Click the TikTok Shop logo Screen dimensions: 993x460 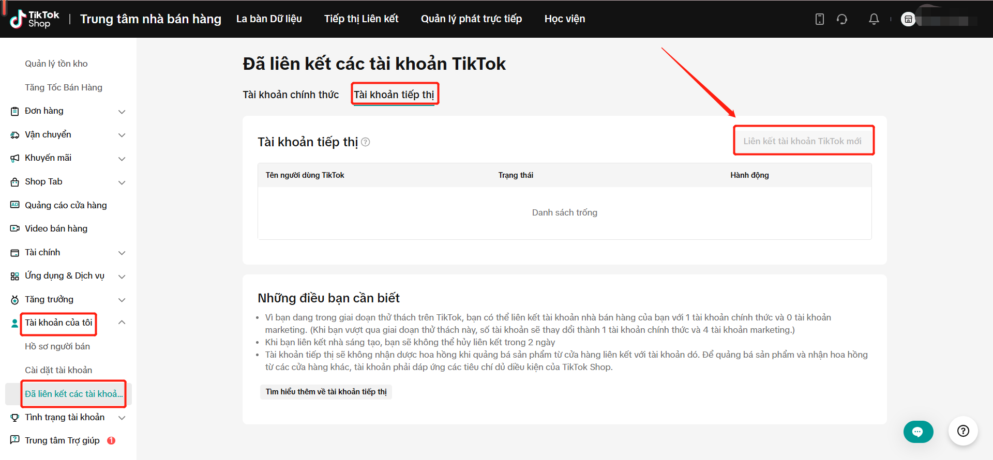tap(34, 19)
